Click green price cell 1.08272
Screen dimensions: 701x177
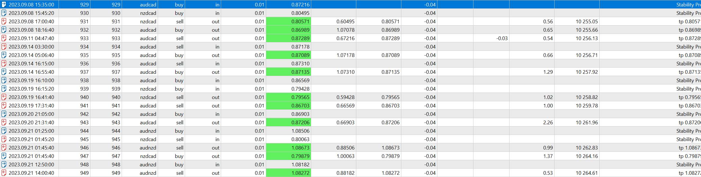pyautogui.click(x=288, y=173)
